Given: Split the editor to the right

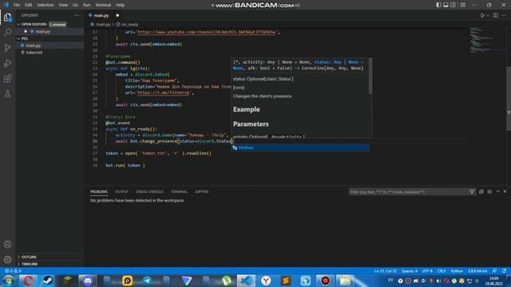Looking at the screenshot, I should [x=495, y=15].
